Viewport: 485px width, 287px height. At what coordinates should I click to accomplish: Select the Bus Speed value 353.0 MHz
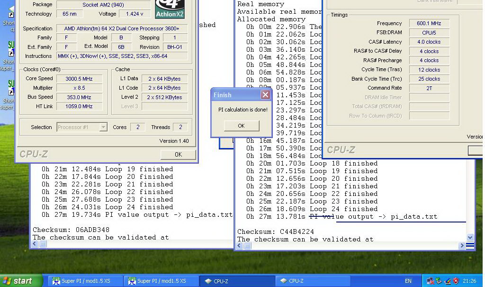tap(79, 97)
